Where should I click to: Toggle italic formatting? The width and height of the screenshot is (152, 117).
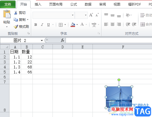click(x=42, y=25)
